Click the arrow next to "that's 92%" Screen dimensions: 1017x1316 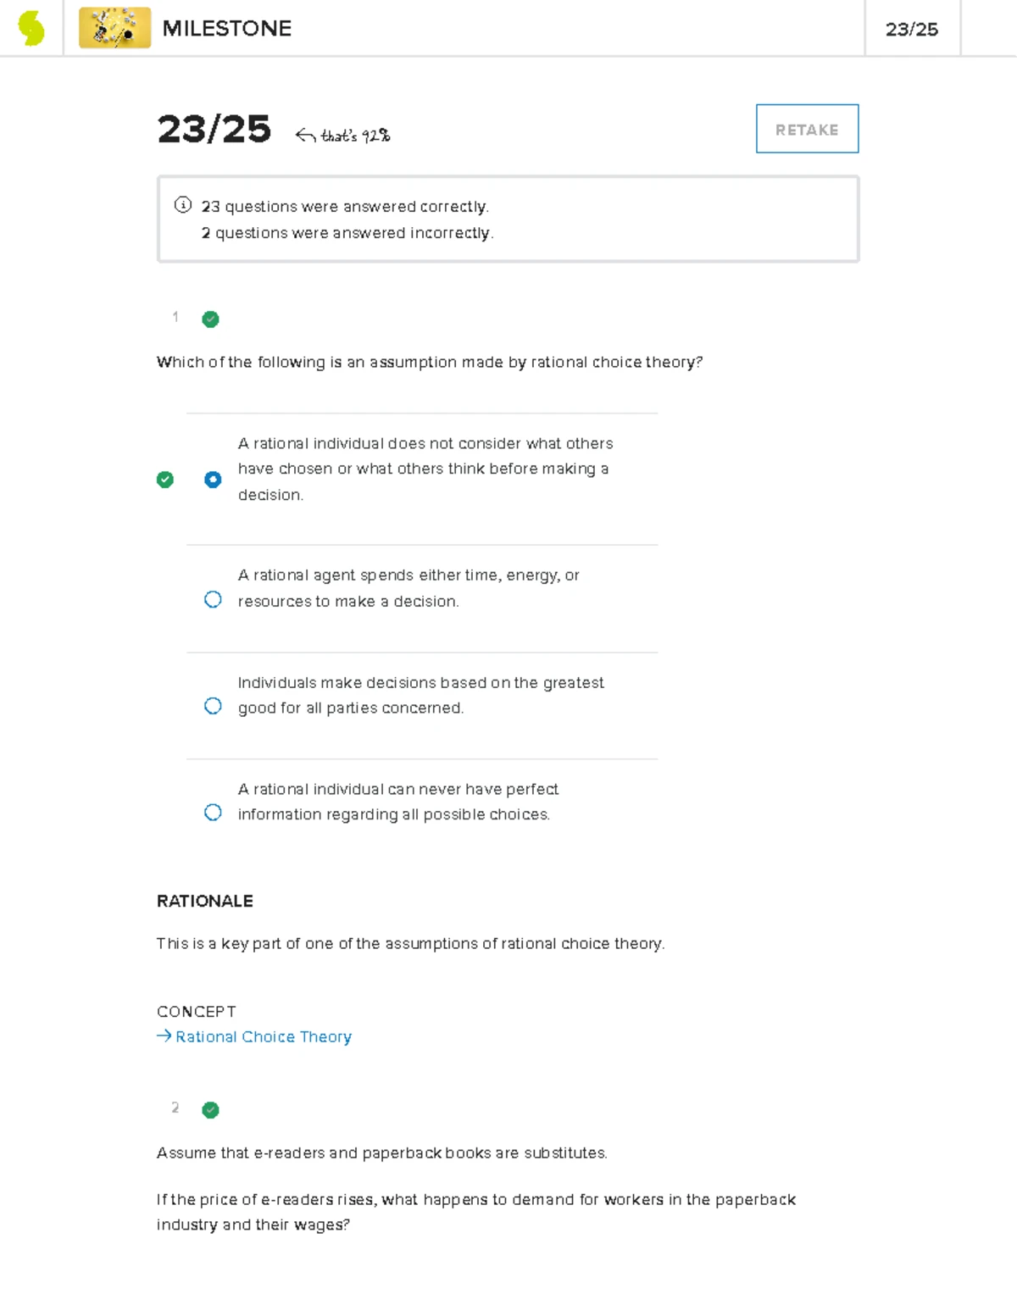click(x=305, y=136)
